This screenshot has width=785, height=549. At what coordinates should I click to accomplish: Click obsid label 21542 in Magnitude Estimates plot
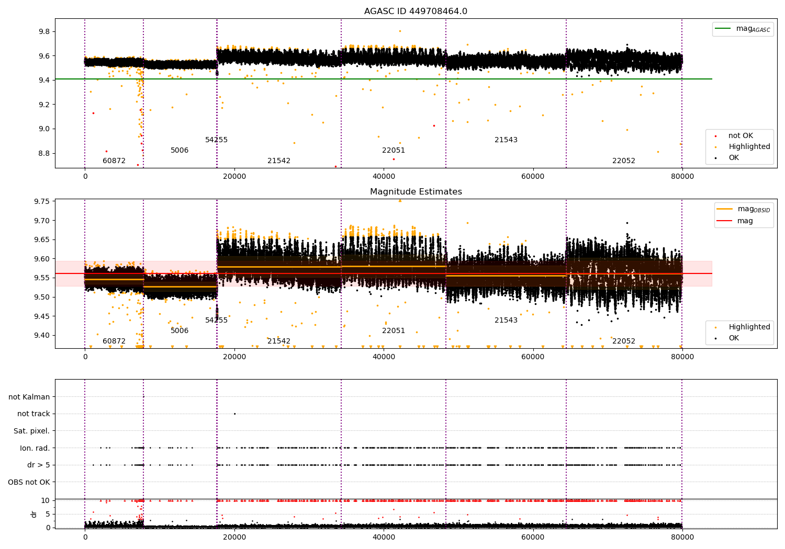pos(279,341)
